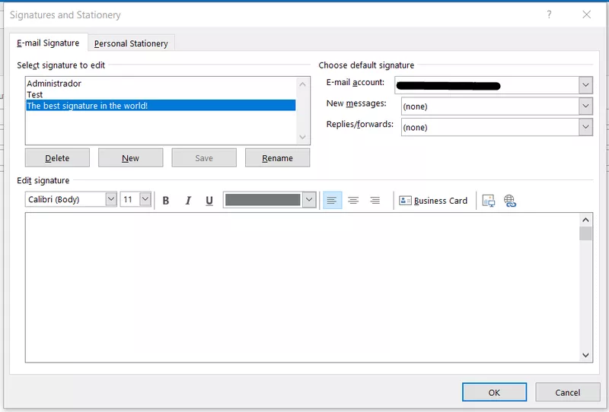Toggle Bold formatting in signature toolbar
609x412 pixels.
point(166,201)
